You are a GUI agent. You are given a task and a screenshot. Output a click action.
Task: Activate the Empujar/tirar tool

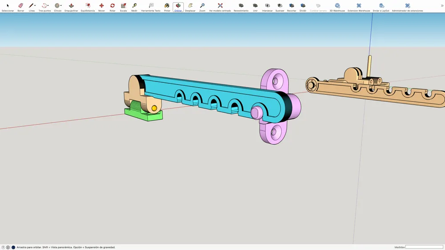click(x=71, y=7)
